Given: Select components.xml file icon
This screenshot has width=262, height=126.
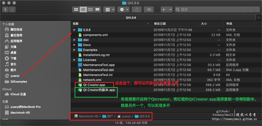Looking at the screenshot, I should click(x=80, y=35).
